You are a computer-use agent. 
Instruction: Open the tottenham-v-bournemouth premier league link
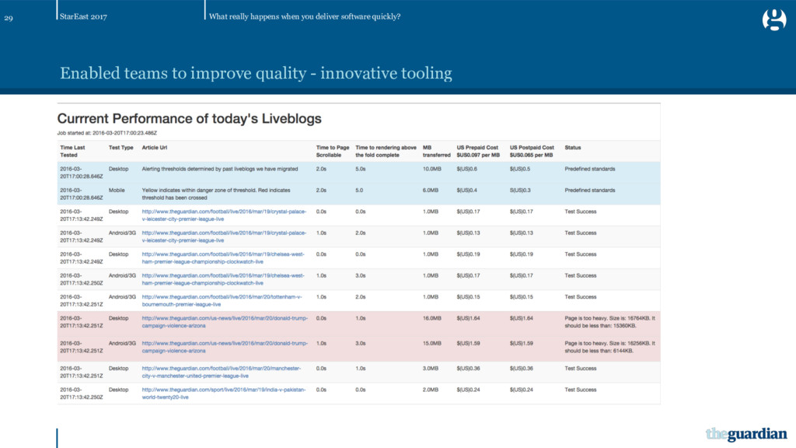pos(222,301)
